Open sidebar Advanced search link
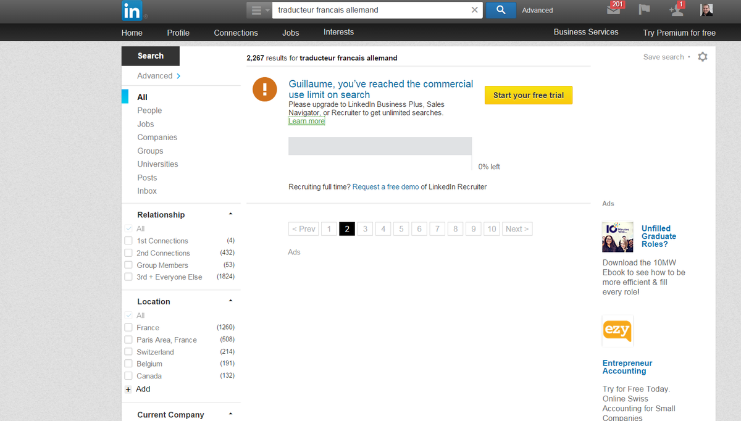The width and height of the screenshot is (741, 421). (159, 76)
